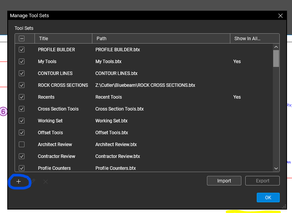
Task: Toggle ROCK CROSS SECTIONS checkbox
Action: 21,85
